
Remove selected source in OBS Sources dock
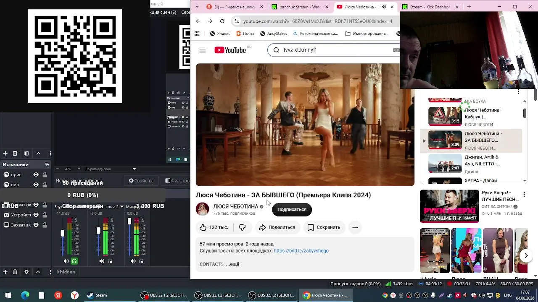[x=15, y=272]
